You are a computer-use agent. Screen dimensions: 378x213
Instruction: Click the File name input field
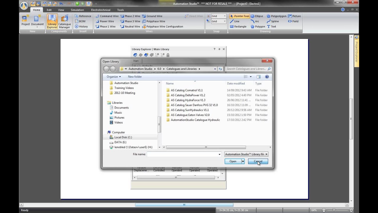tap(182, 154)
